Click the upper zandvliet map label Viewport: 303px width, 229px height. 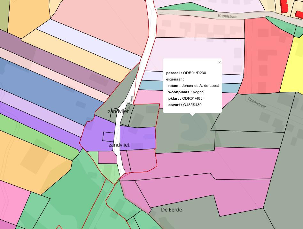pyautogui.click(x=118, y=111)
